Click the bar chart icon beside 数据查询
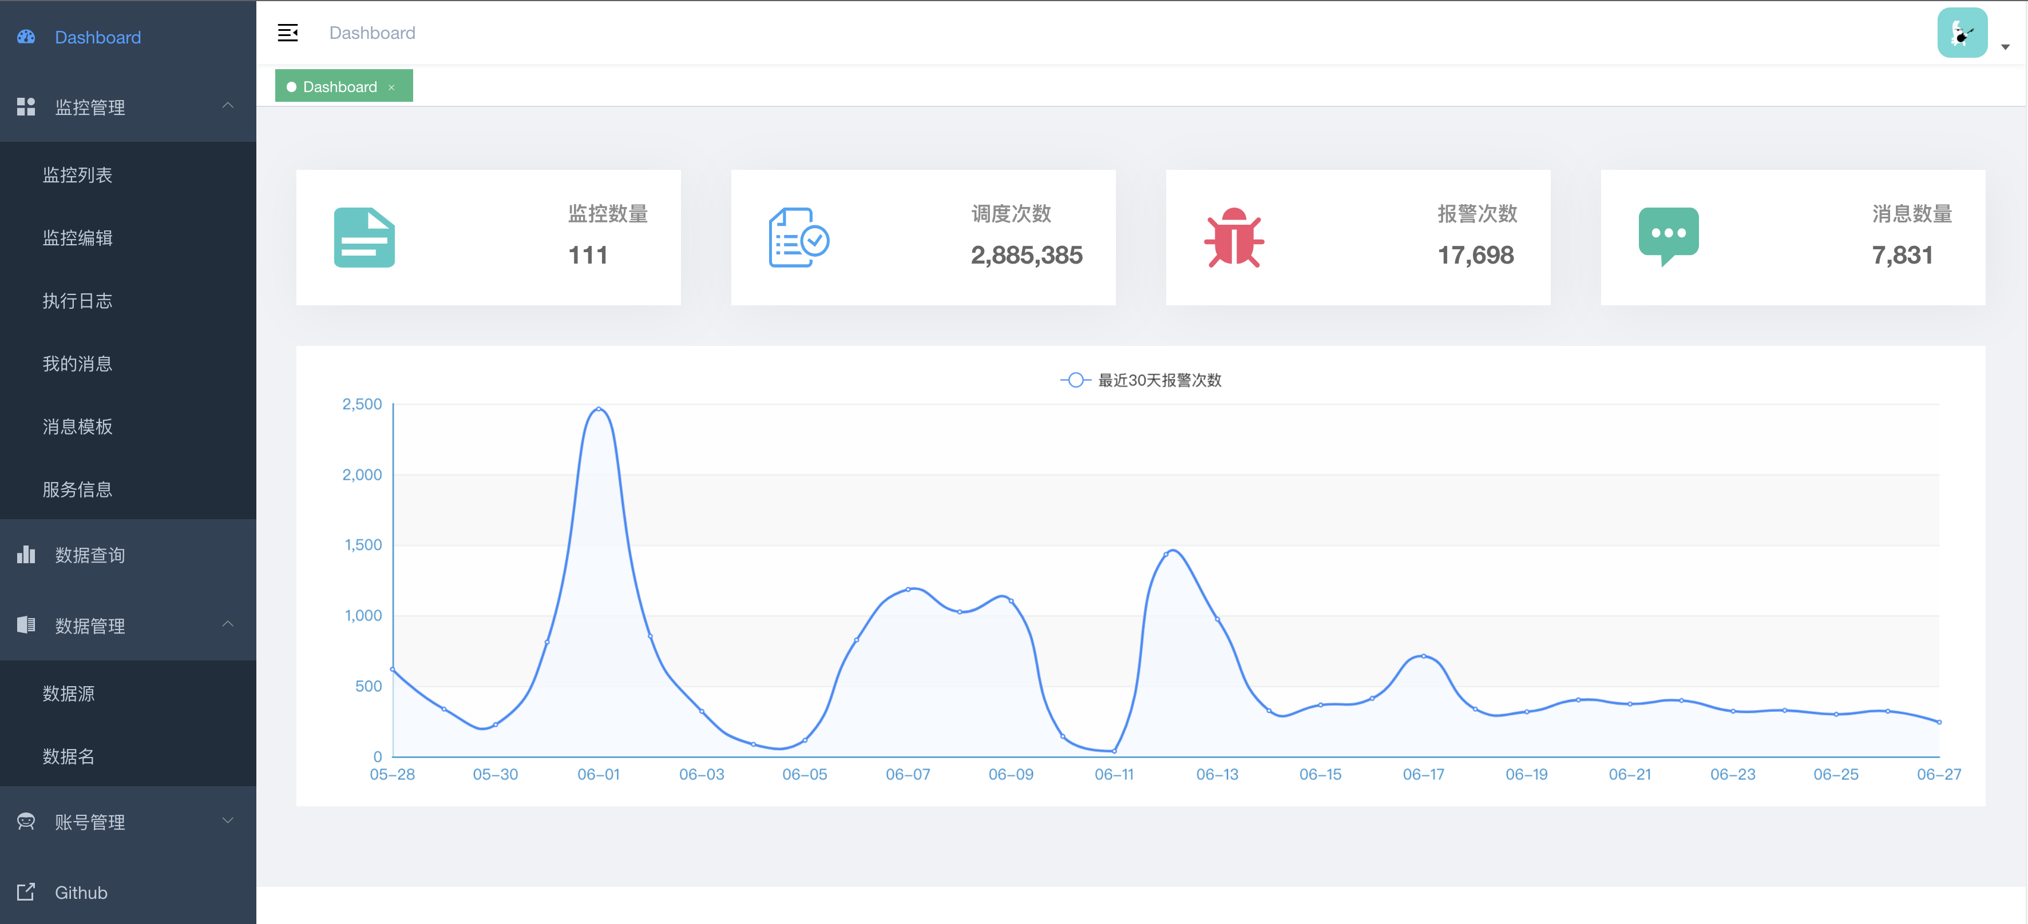Image resolution: width=2028 pixels, height=924 pixels. 26,555
